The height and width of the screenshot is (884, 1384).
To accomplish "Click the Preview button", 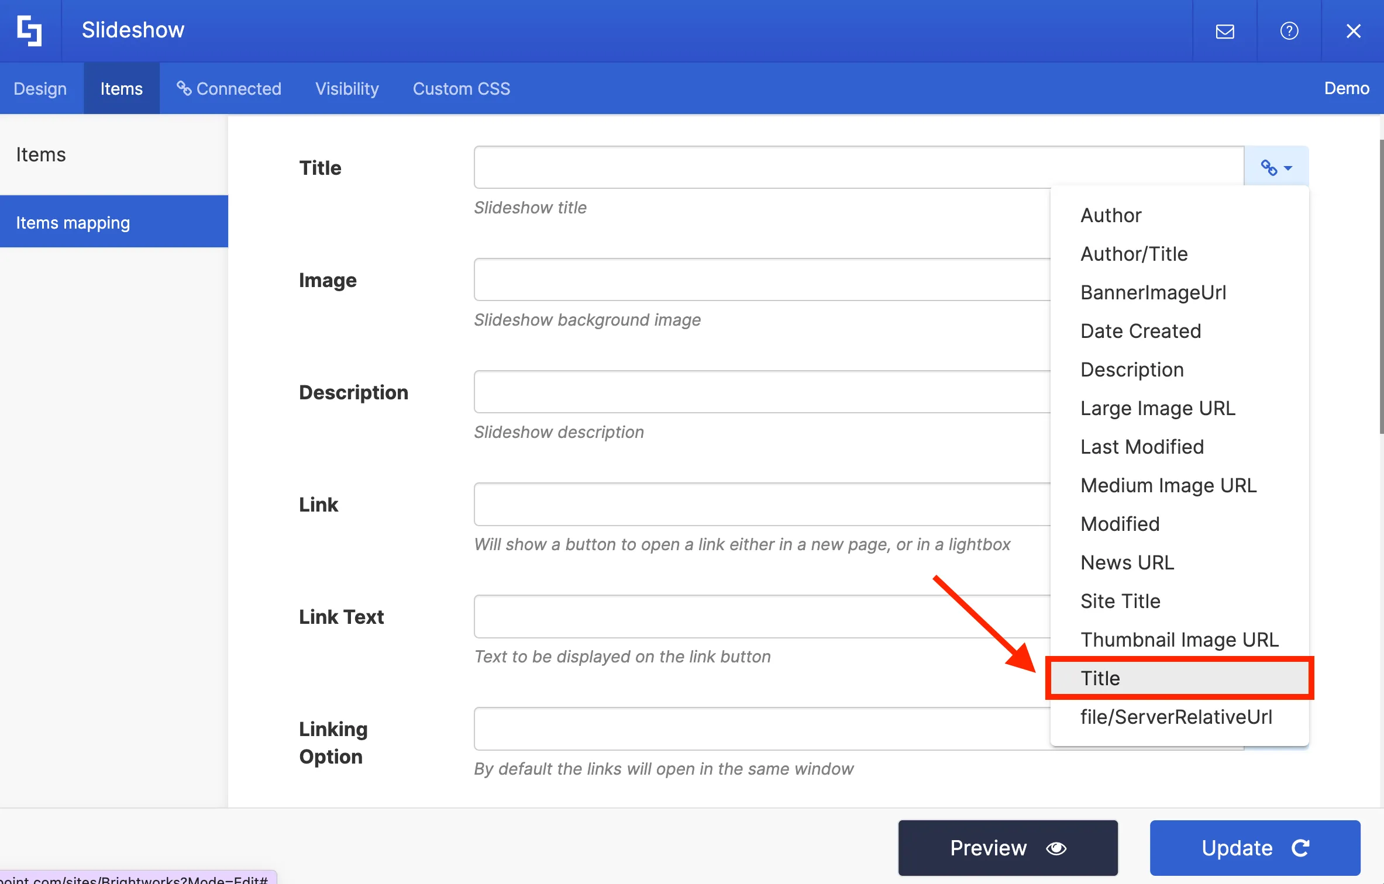I will (x=1008, y=848).
